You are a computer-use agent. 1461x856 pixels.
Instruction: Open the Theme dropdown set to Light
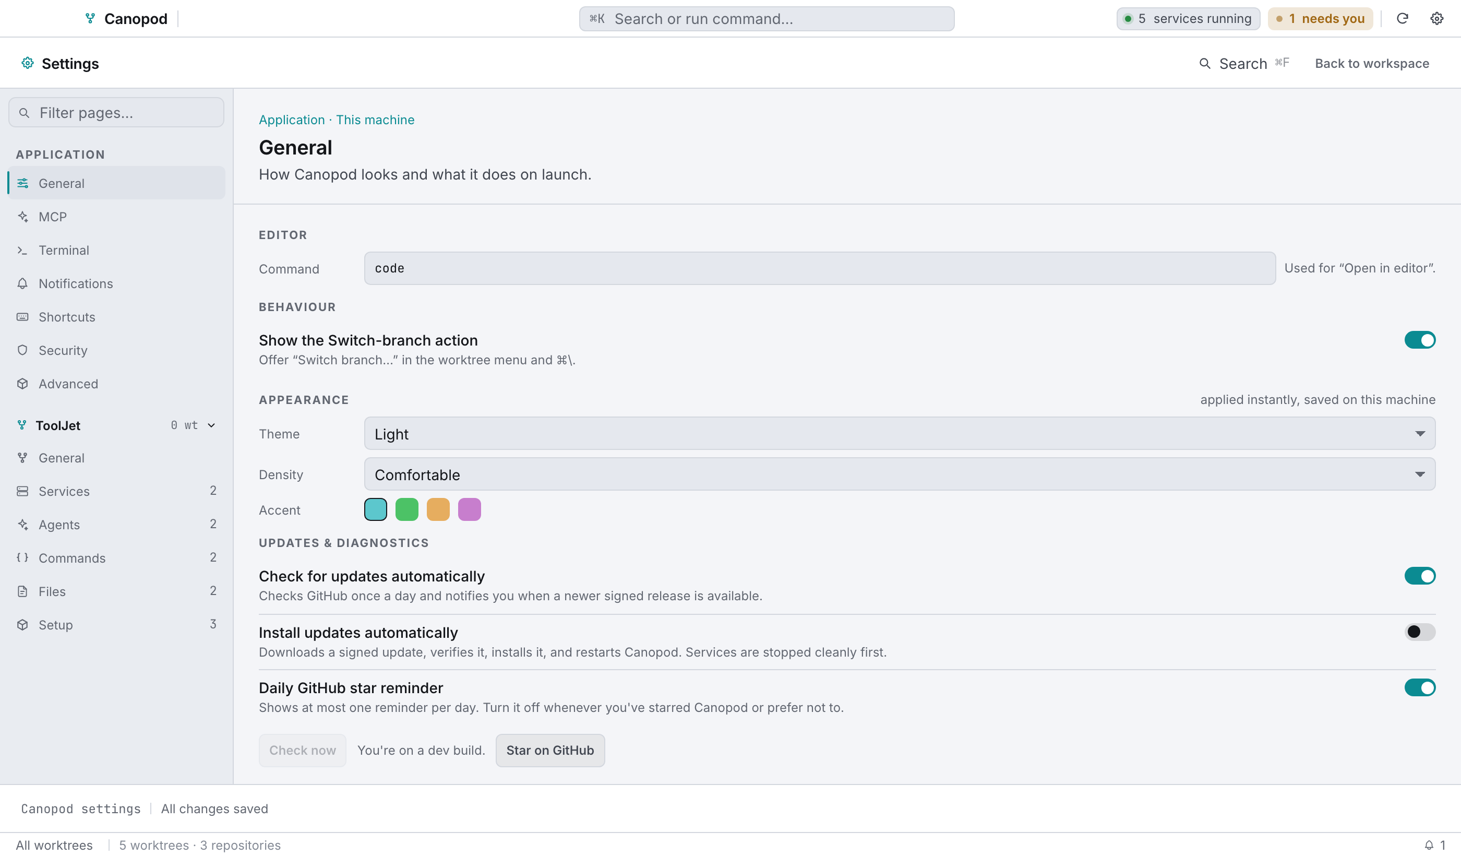click(x=899, y=433)
